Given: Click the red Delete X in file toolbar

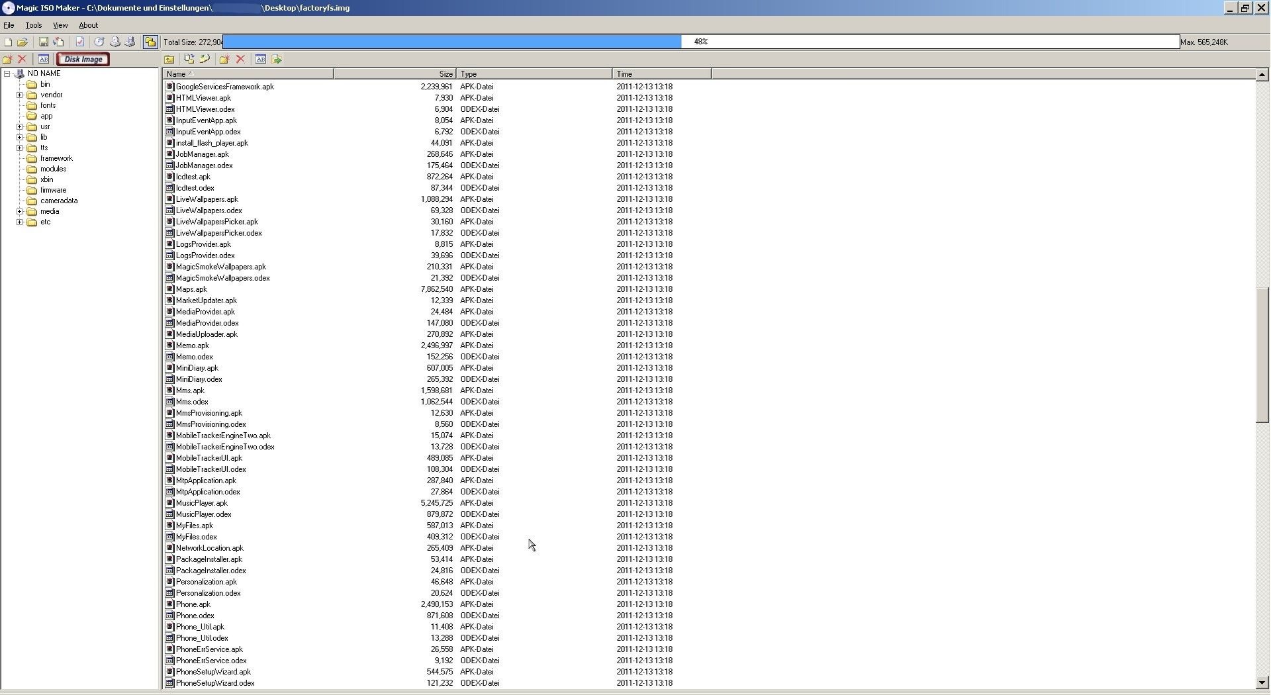Looking at the screenshot, I should point(240,59).
